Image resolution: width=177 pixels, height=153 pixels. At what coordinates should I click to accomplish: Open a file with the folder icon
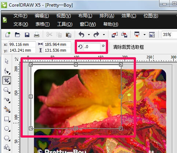[x=18, y=35]
